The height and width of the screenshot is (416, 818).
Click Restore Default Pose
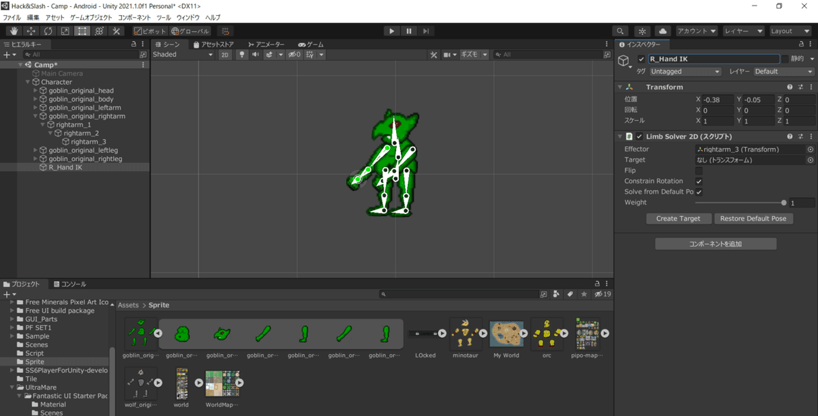(x=754, y=218)
